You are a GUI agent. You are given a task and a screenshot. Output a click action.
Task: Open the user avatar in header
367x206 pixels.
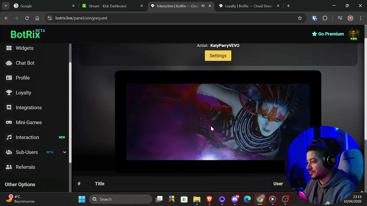354,34
